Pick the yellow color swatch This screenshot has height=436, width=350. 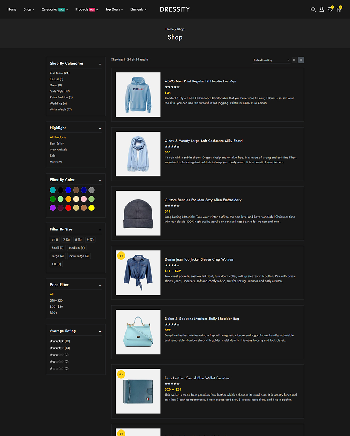91,208
